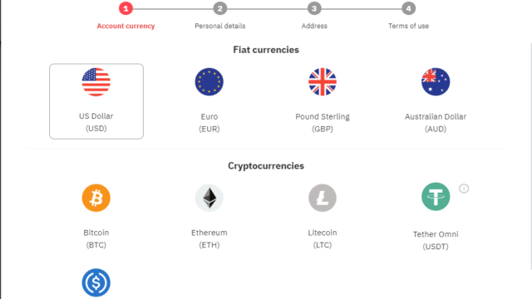Viewport: 532px width, 299px height.
Task: Click the Address step label
Action: [x=314, y=26]
